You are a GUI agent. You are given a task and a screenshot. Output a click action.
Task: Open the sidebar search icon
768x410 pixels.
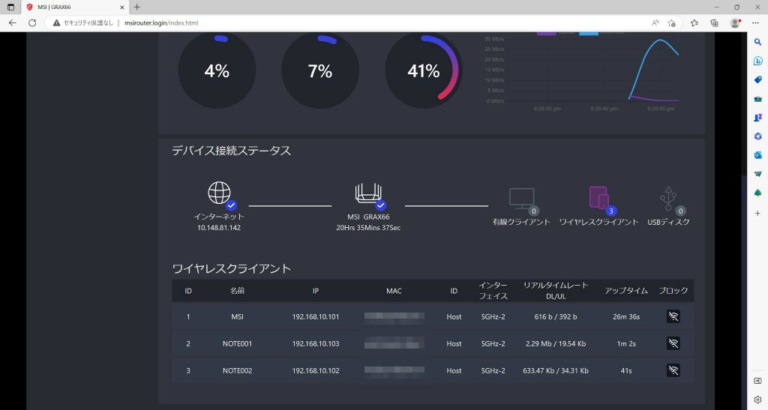point(757,42)
